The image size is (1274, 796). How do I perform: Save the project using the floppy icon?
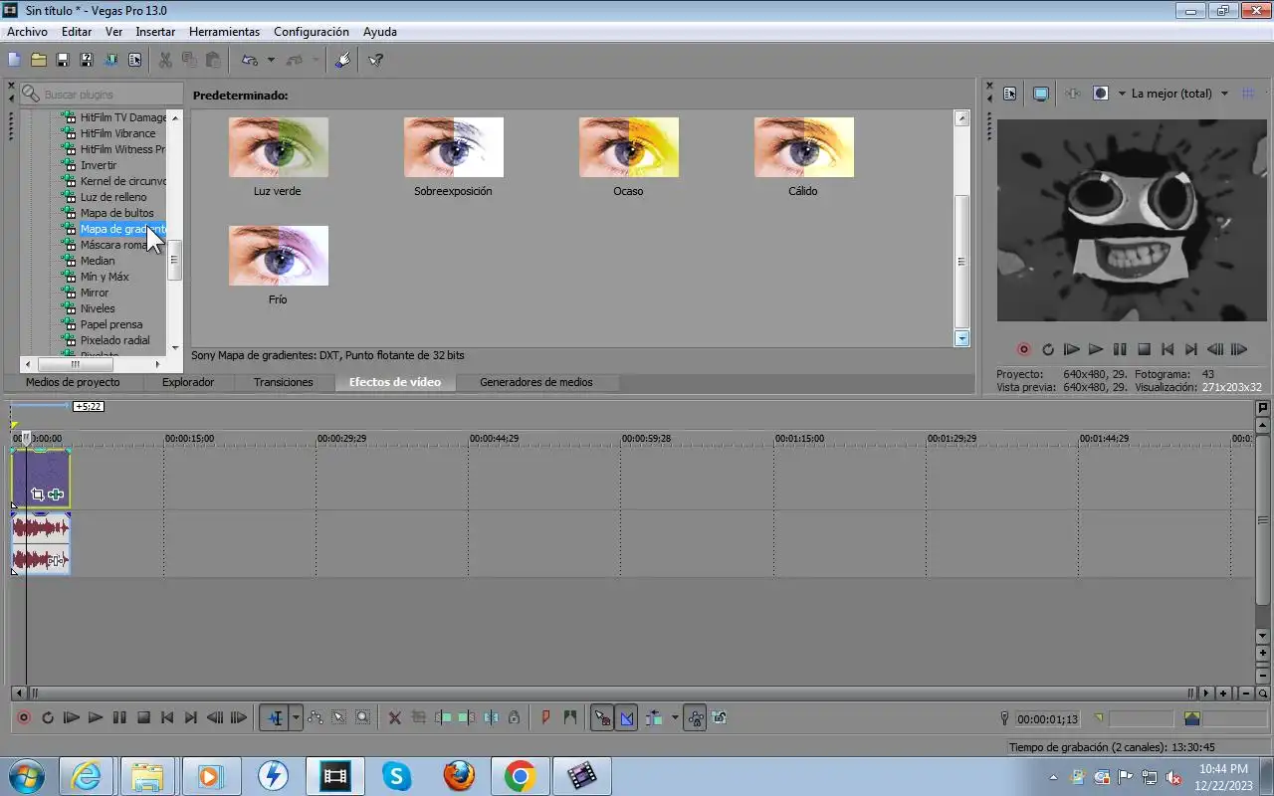(62, 60)
